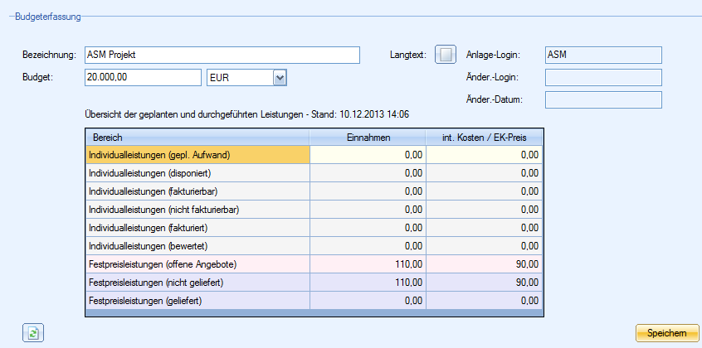
Task: Click Einnahmen 110,00 in offene Angebote row
Action: (368, 264)
